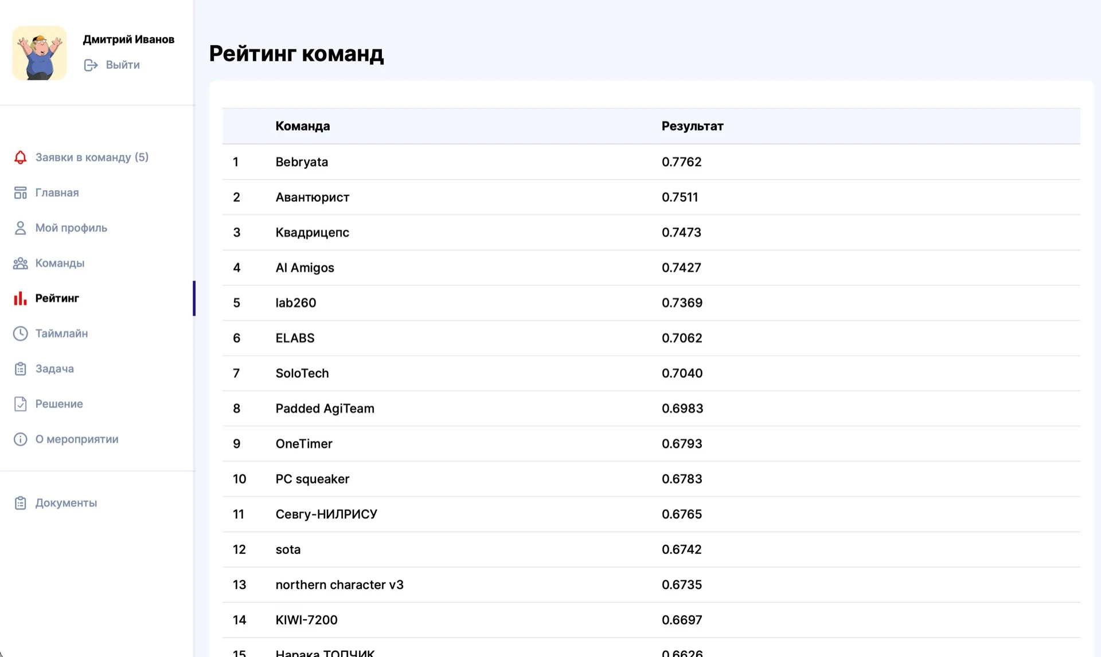Screen dimensions: 1101x657
Task: Click user name Дмитрий Иванов
Action: tap(128, 40)
